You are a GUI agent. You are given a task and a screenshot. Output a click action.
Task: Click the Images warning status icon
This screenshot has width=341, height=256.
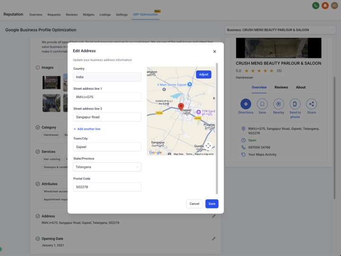pyautogui.click(x=37, y=68)
